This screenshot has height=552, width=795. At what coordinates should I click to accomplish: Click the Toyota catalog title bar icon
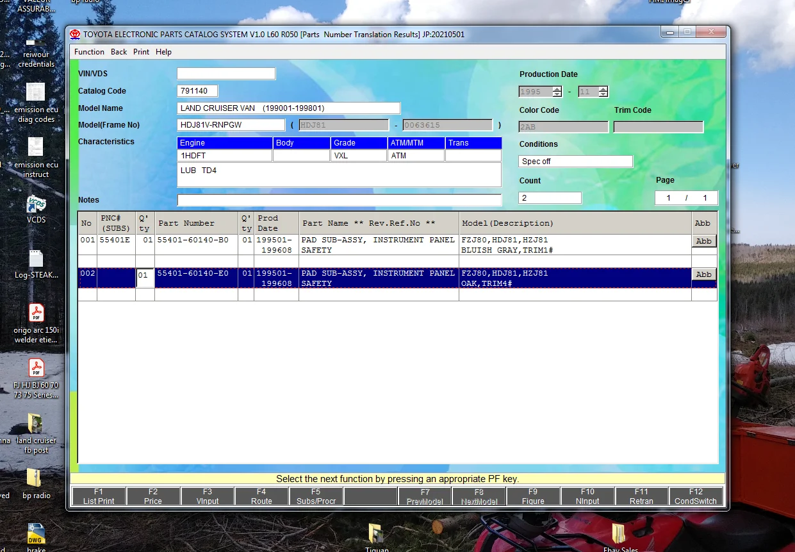coord(76,34)
